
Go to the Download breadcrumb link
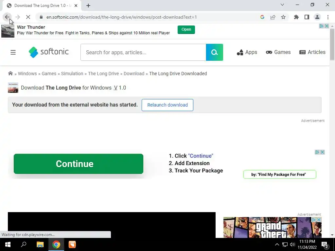[134, 74]
